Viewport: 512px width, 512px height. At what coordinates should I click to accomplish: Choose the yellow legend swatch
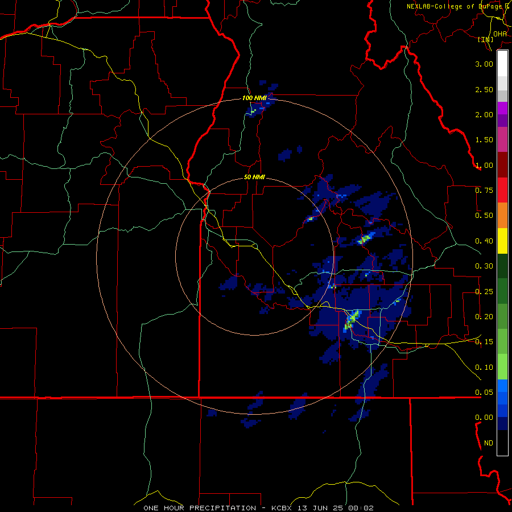502,241
